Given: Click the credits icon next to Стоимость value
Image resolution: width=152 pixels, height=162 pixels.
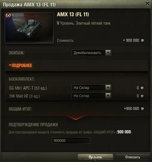Looking at the screenshot, I should click(x=143, y=40).
